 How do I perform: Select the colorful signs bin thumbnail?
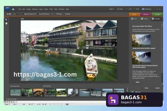50,92
